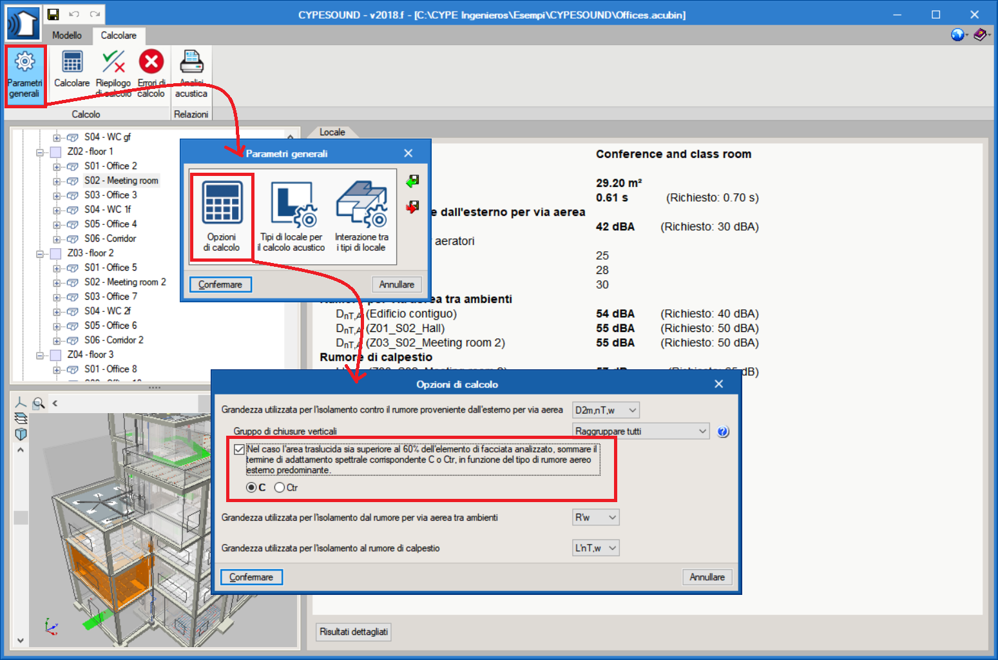Switch to the Modello ribbon tab
The width and height of the screenshot is (998, 660).
[67, 35]
